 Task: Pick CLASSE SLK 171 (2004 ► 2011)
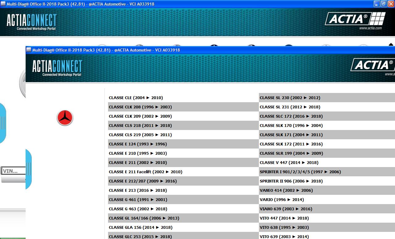(x=327, y=135)
